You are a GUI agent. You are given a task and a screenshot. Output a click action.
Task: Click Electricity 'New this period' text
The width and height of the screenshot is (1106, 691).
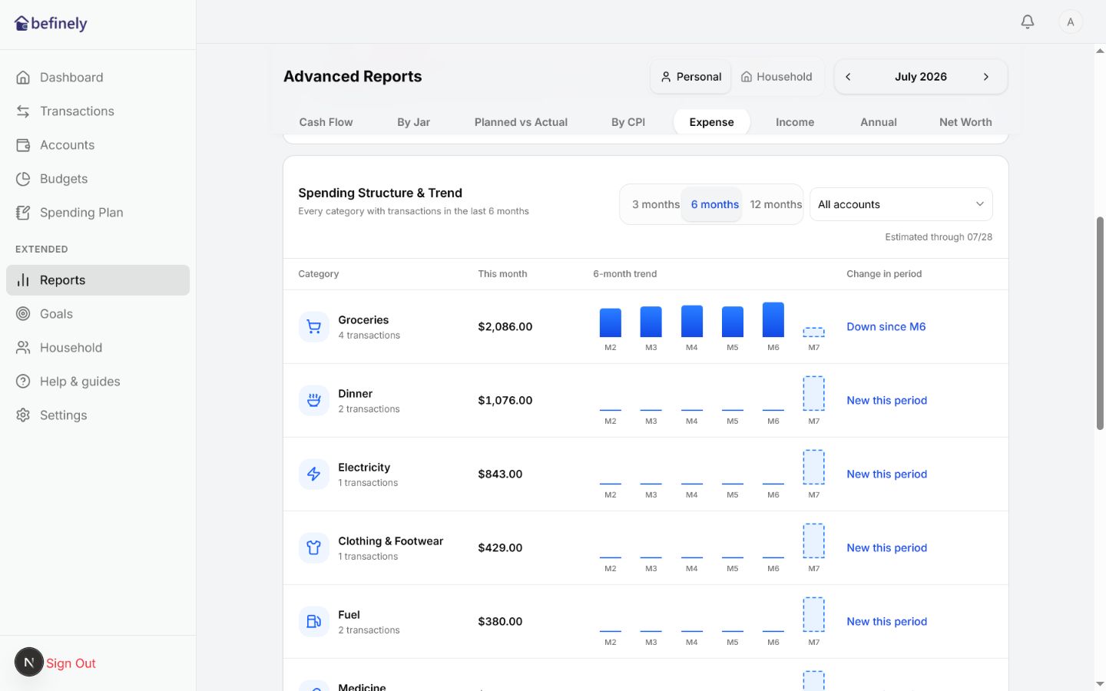pos(886,474)
